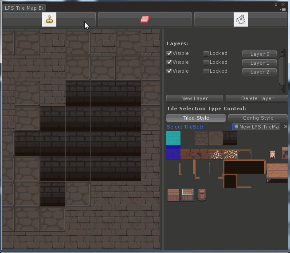Select the paint bucket fill tool
290x253 pixels.
(241, 19)
